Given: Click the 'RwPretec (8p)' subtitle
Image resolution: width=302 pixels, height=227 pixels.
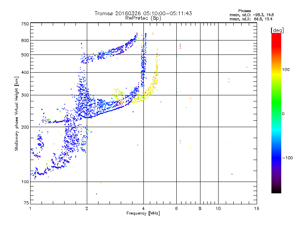Looking at the screenshot, I should [143, 18].
